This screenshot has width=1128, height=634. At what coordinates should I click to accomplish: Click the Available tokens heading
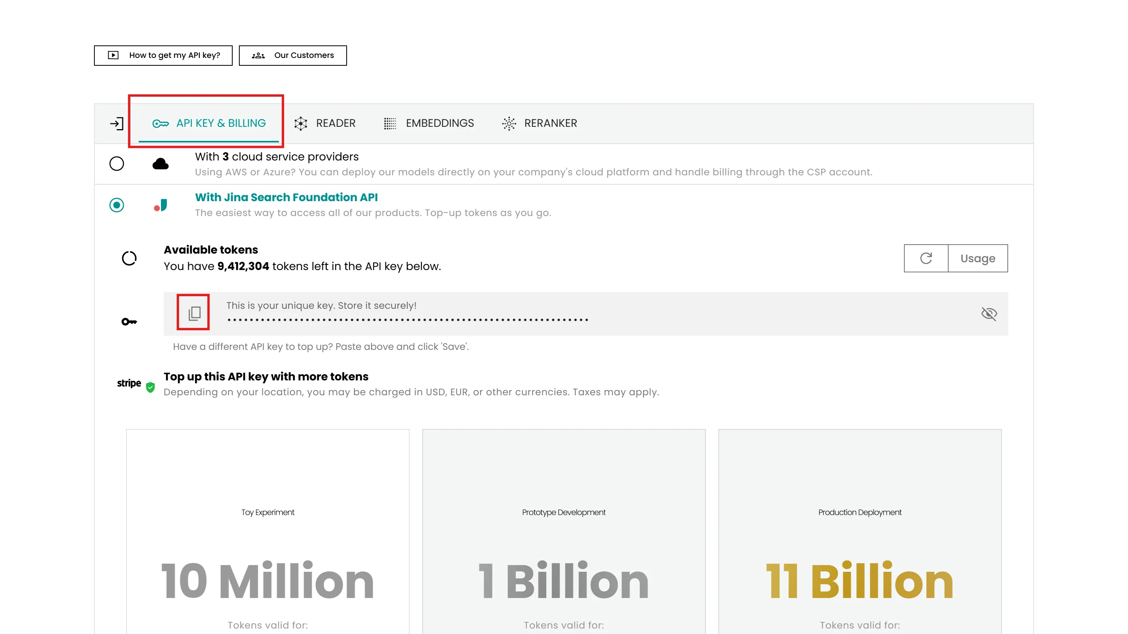[x=211, y=250]
